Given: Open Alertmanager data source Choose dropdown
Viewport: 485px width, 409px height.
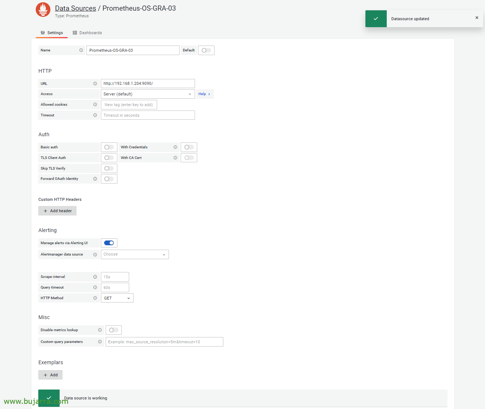Looking at the screenshot, I should point(135,254).
